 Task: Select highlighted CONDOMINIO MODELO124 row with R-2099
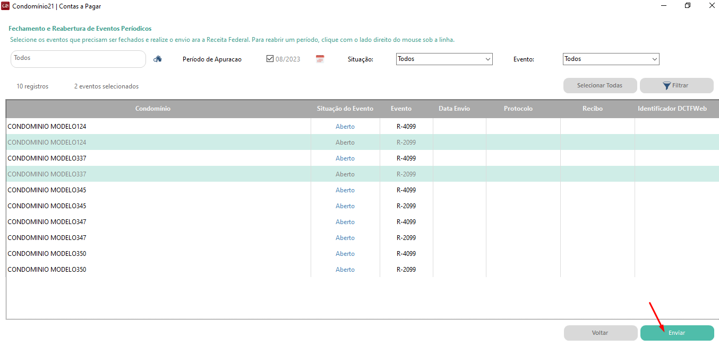(362, 143)
